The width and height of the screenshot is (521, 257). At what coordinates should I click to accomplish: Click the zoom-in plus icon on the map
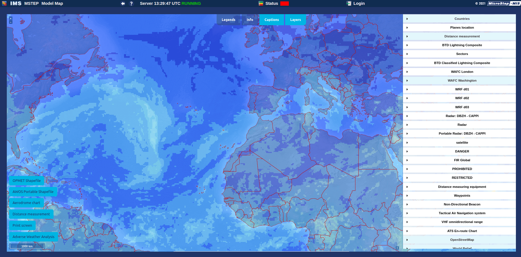click(x=10, y=18)
